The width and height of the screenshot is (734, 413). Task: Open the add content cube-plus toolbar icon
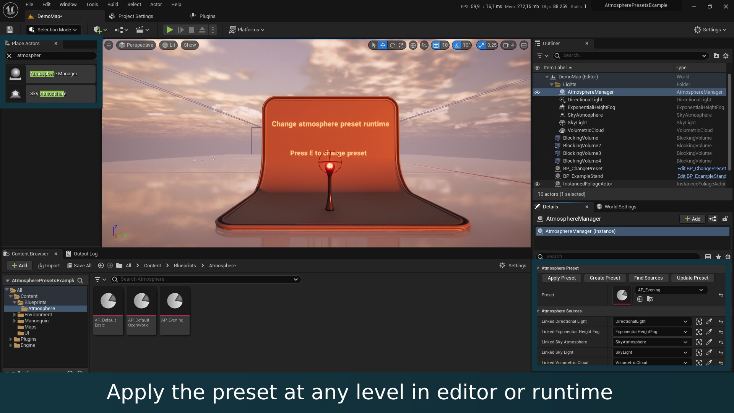tap(97, 30)
